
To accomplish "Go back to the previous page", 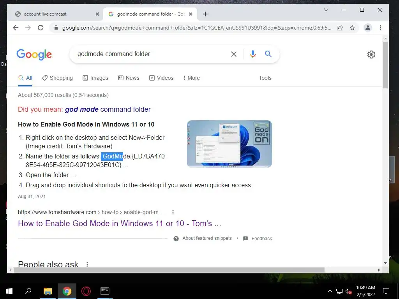I will point(16,28).
